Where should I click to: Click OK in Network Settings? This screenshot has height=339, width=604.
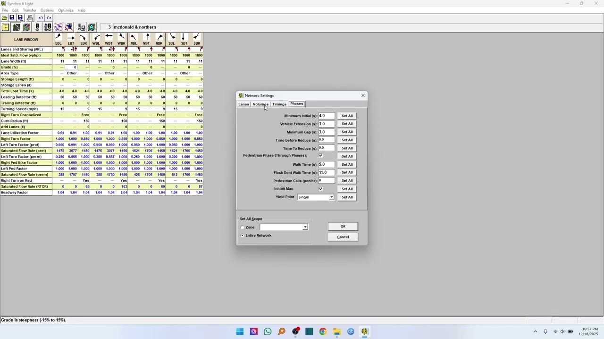click(x=343, y=226)
